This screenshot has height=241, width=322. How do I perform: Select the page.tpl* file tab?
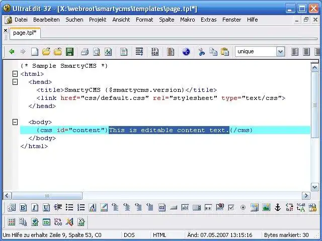25,33
